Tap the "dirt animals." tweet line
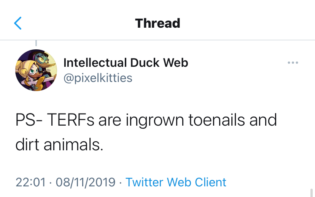Image resolution: width=315 pixels, height=197 pixels. 59,145
